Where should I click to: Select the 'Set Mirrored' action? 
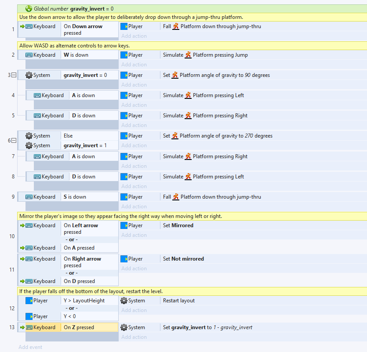pyautogui.click(x=243, y=225)
